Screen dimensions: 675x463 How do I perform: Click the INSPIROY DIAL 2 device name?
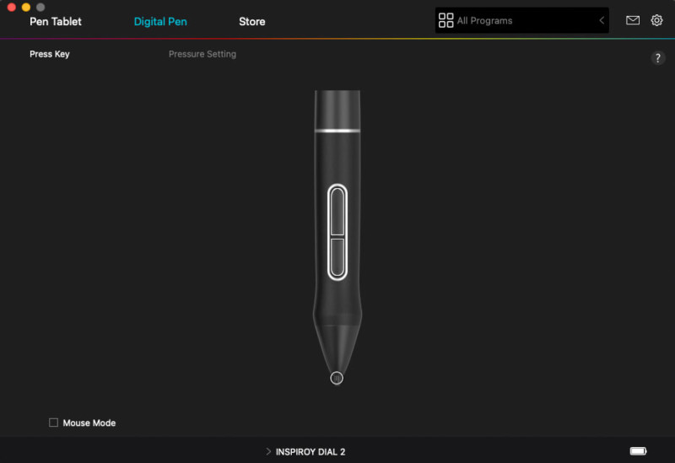tap(310, 452)
